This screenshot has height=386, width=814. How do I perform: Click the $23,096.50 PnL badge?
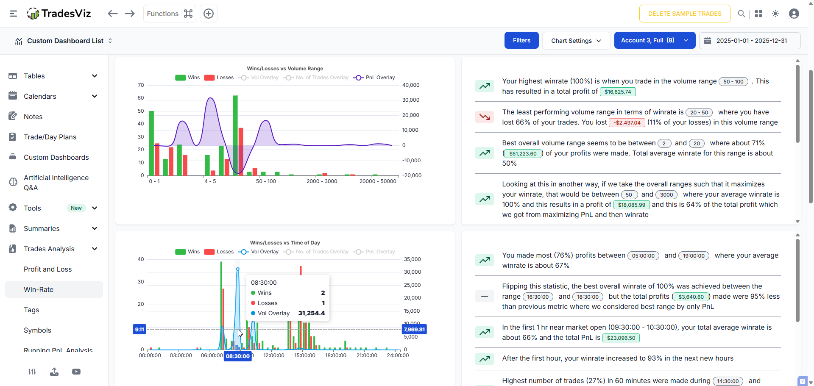pyautogui.click(x=621, y=338)
